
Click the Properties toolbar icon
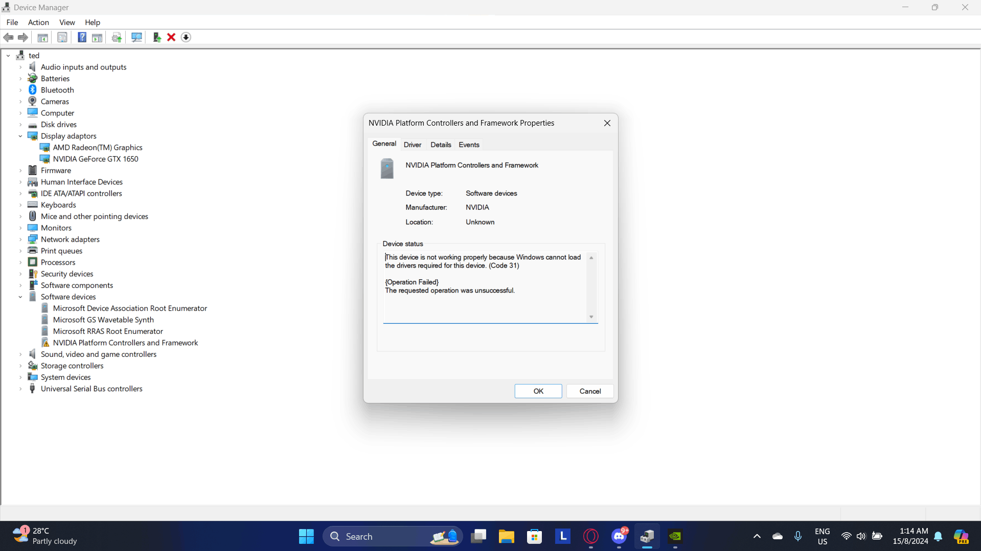(62, 37)
